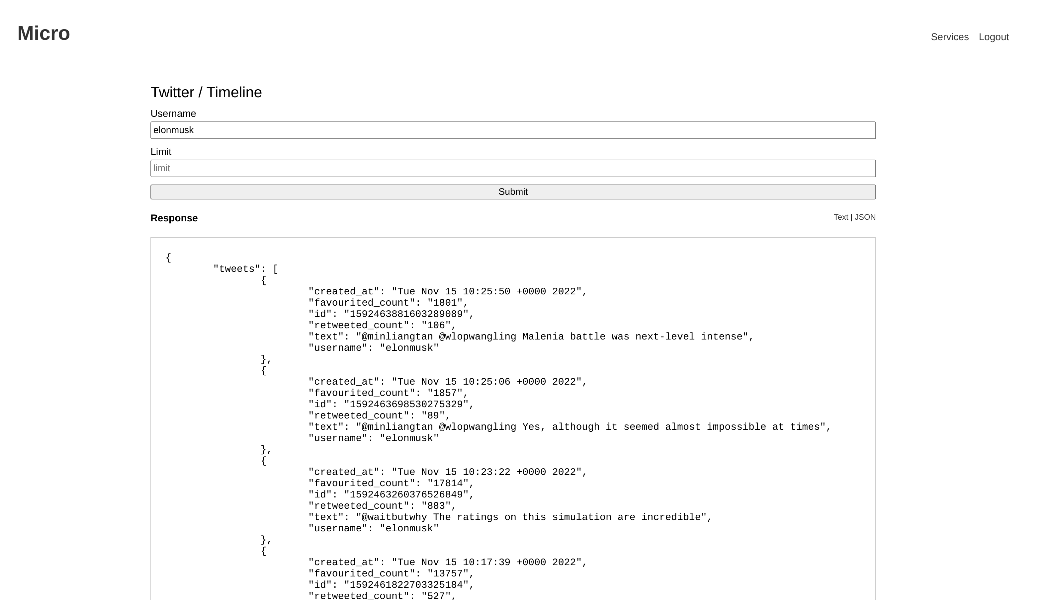This screenshot has height=600, width=1055.
Task: Select the Malenia battle tweet text
Action: tap(531, 337)
